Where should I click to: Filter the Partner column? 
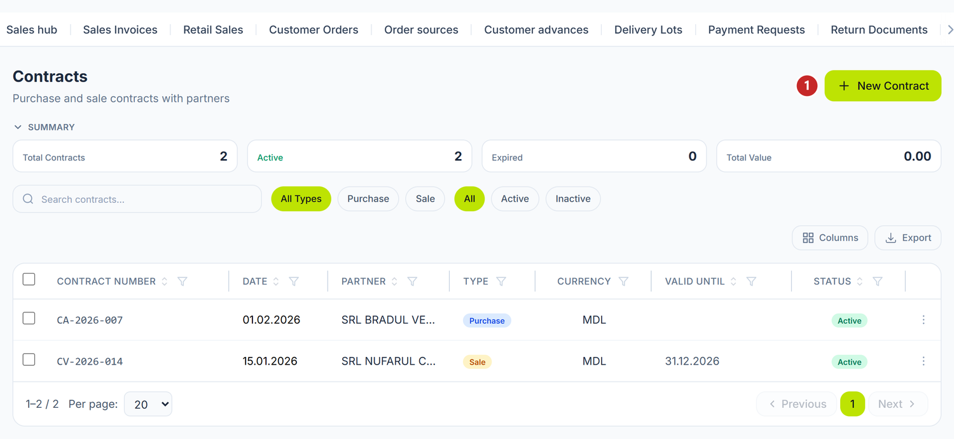coord(412,281)
